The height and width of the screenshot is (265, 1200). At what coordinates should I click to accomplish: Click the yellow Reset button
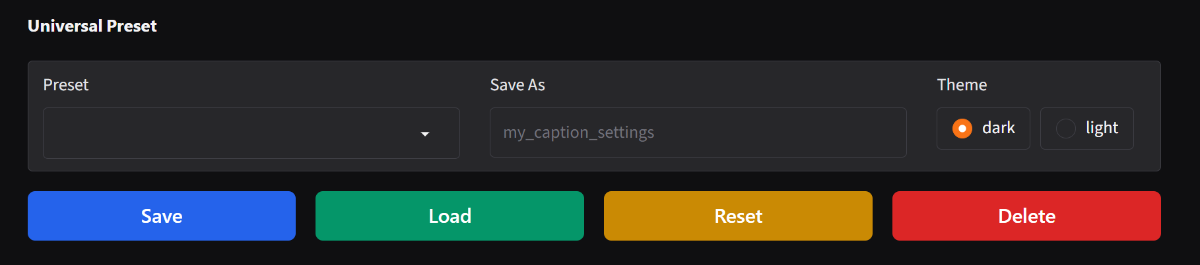[x=738, y=216]
